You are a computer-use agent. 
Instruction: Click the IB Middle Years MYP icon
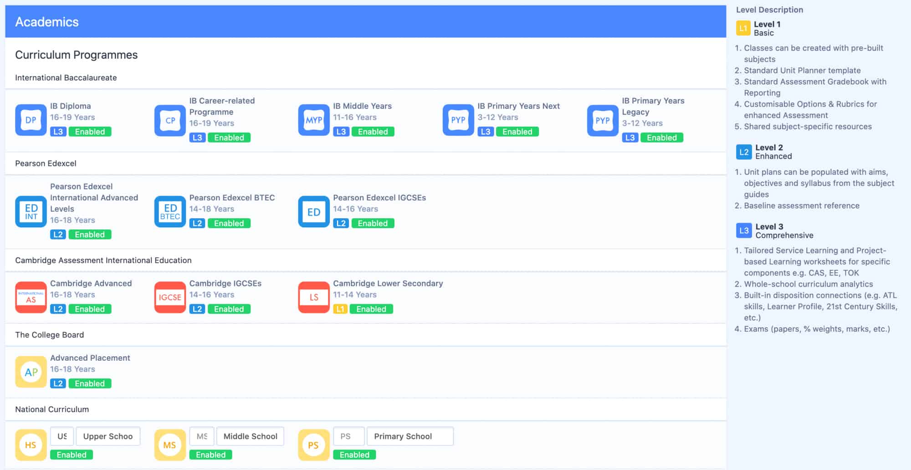[314, 120]
